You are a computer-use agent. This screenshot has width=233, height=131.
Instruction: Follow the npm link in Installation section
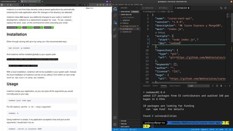44,41
